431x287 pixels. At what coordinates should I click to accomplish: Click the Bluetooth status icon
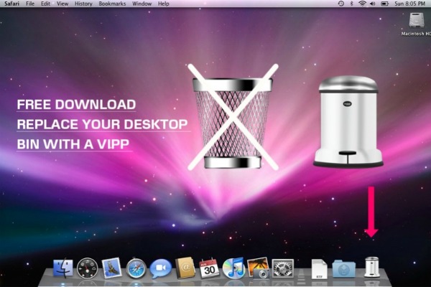351,4
